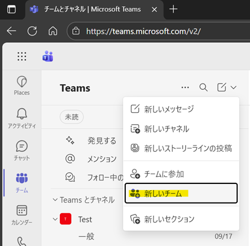Click the Teams logo in header
This screenshot has height=246, width=250.
47,56
